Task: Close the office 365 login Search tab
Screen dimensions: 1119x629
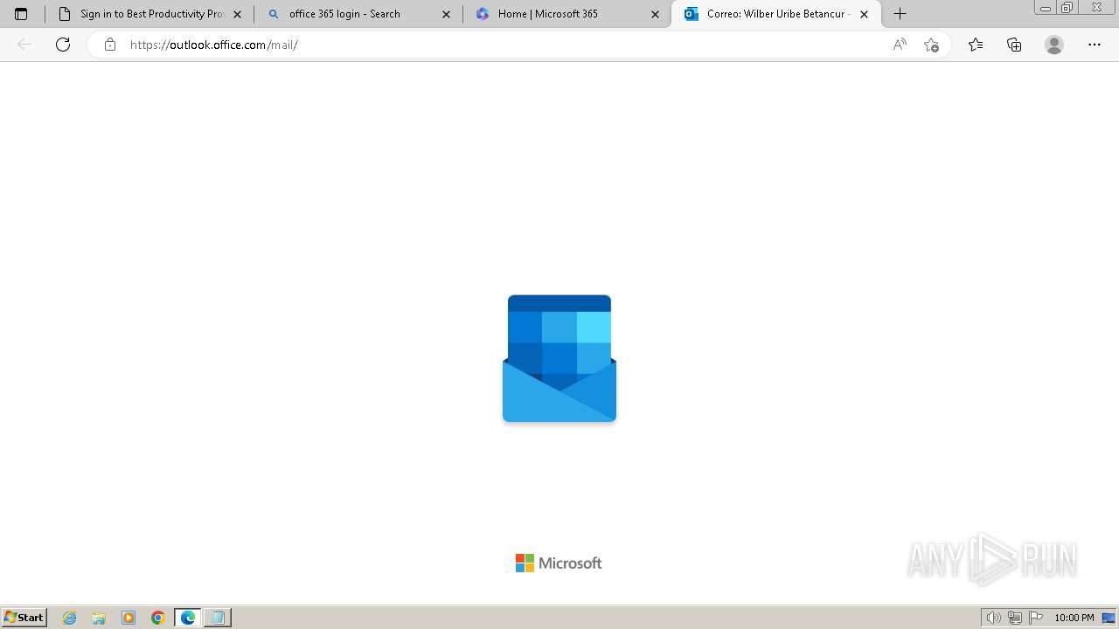Action: point(446,14)
